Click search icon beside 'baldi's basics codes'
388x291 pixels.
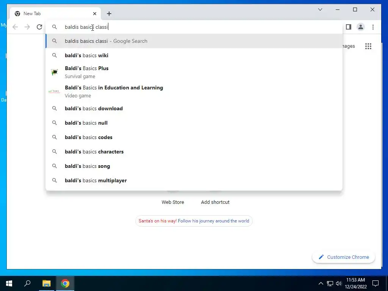pos(55,137)
